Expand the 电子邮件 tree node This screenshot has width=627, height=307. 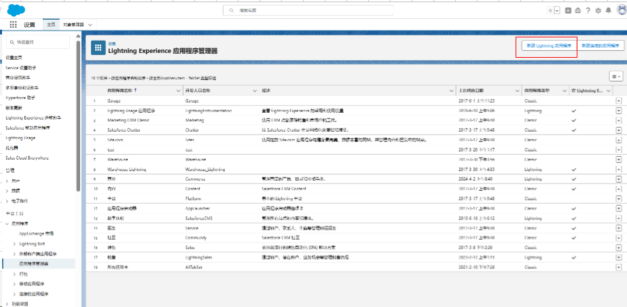pyautogui.click(x=7, y=200)
